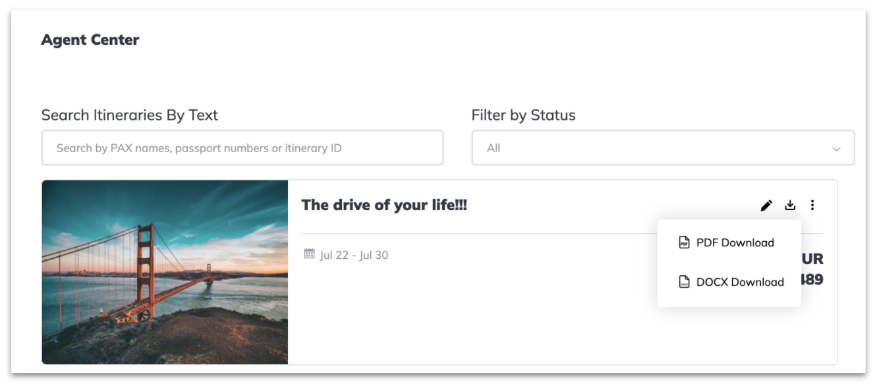Click the calendar icon beside the dates
The height and width of the screenshot is (386, 875).
(x=309, y=254)
